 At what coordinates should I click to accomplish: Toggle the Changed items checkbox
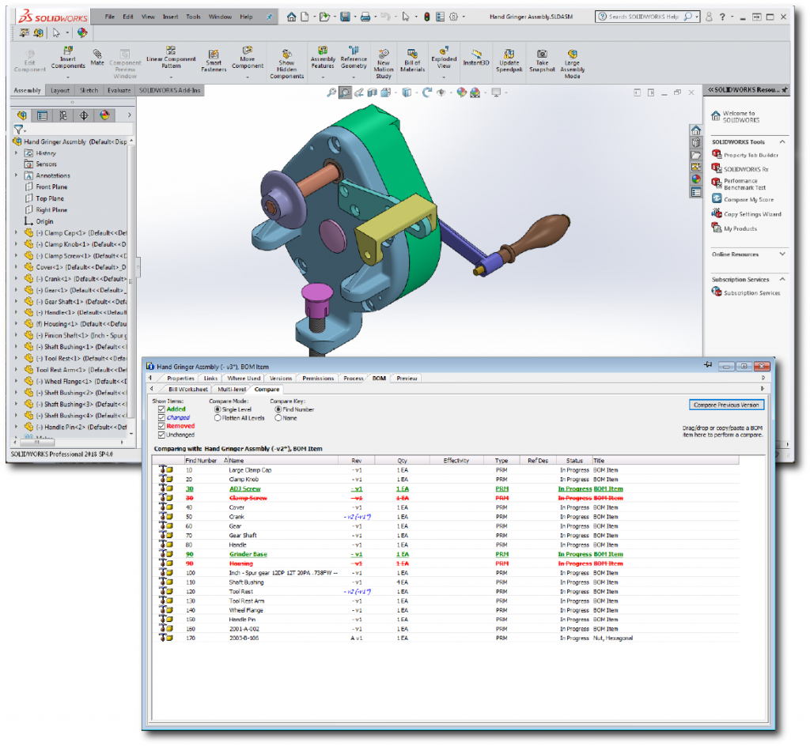click(161, 418)
